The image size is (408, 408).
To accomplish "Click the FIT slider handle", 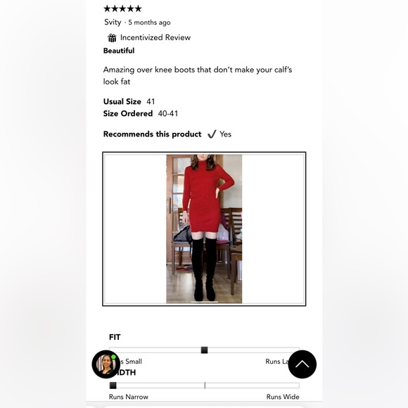I will pos(204,350).
